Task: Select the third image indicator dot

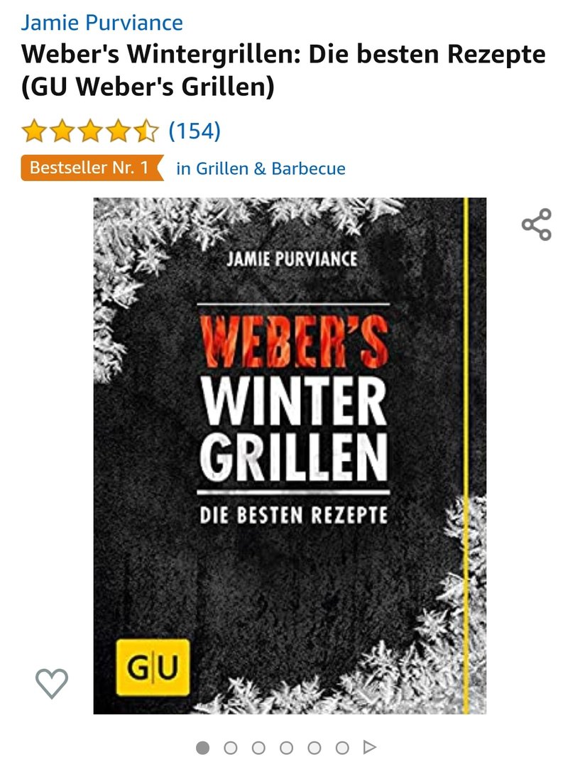Action: [258, 747]
